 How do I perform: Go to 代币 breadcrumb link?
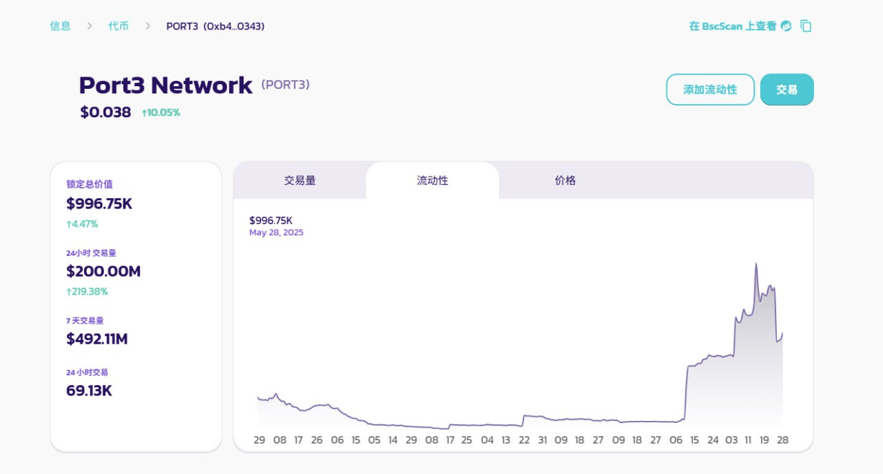[x=118, y=26]
